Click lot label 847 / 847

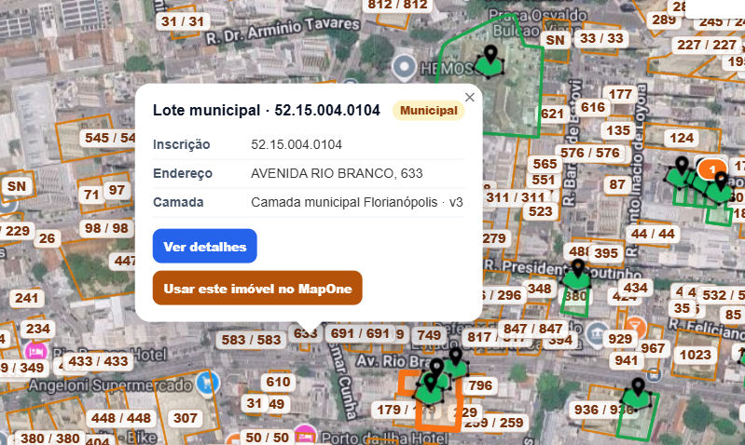532,329
